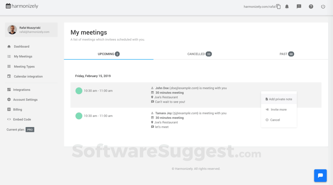This screenshot has height=185, width=333.
Task: Switch to the Cancelled tab
Action: [199, 54]
